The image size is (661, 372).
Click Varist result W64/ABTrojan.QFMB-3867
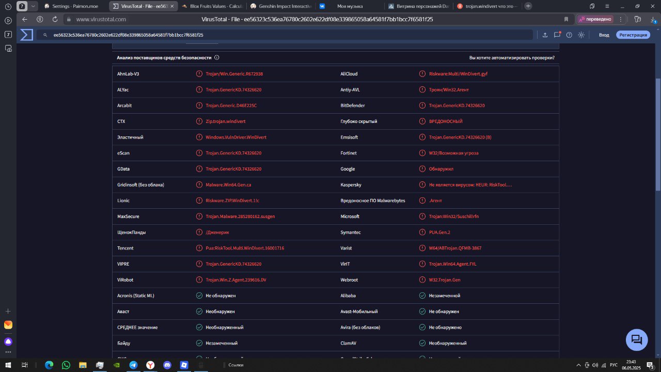click(455, 248)
